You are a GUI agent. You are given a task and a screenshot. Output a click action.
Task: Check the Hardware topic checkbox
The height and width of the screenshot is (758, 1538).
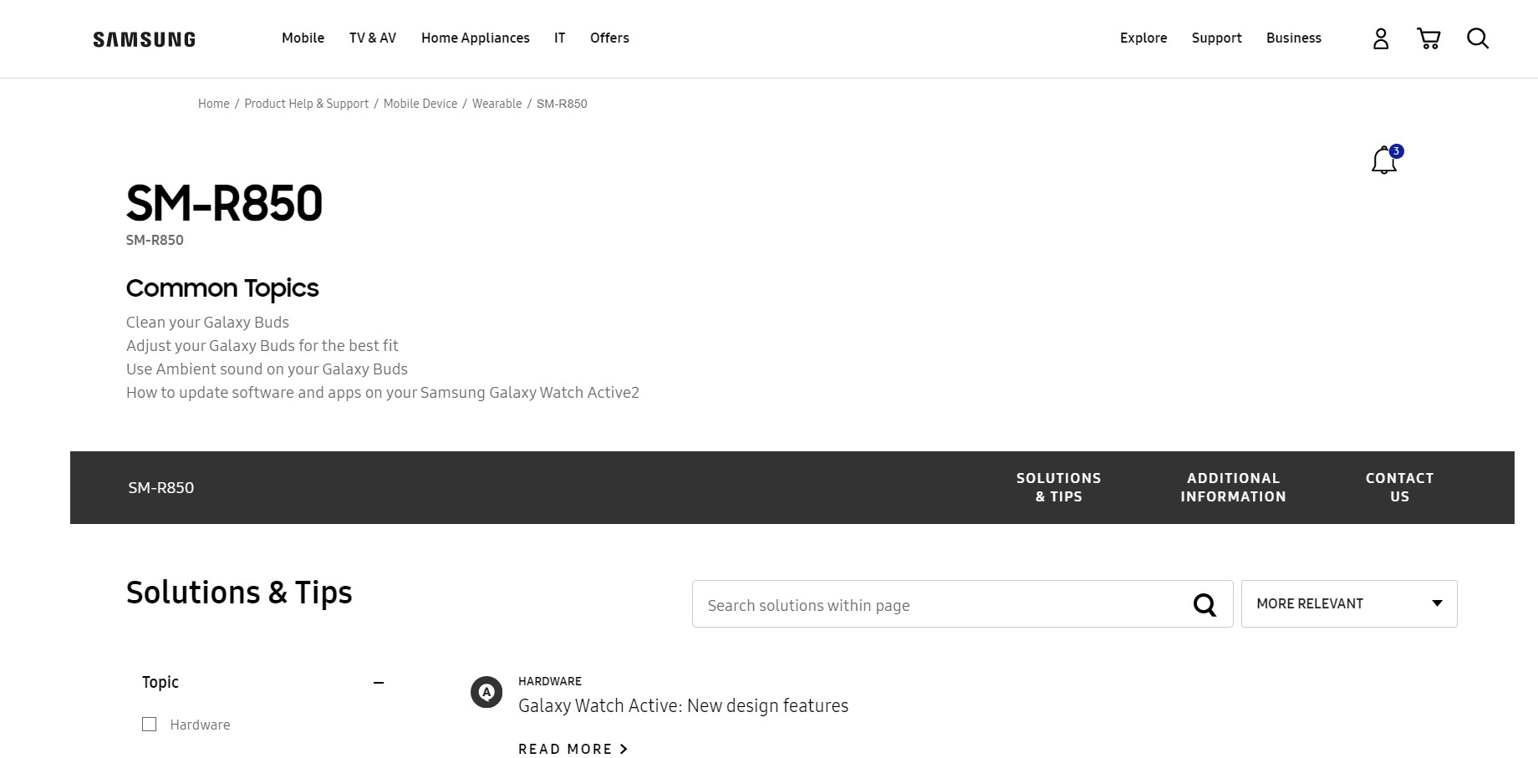[150, 725]
